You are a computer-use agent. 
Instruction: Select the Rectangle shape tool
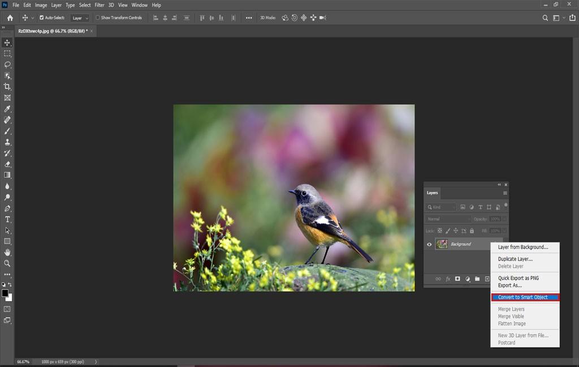tap(7, 241)
